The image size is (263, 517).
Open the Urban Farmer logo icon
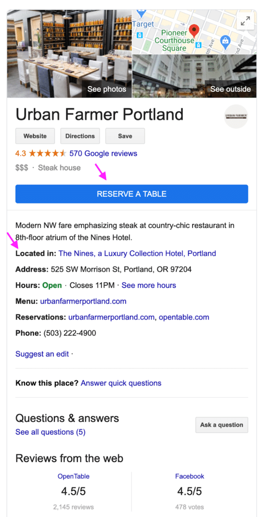(x=236, y=117)
